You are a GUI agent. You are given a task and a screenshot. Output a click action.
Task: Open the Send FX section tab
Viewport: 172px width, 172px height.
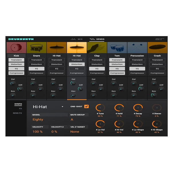click(x=17, y=113)
